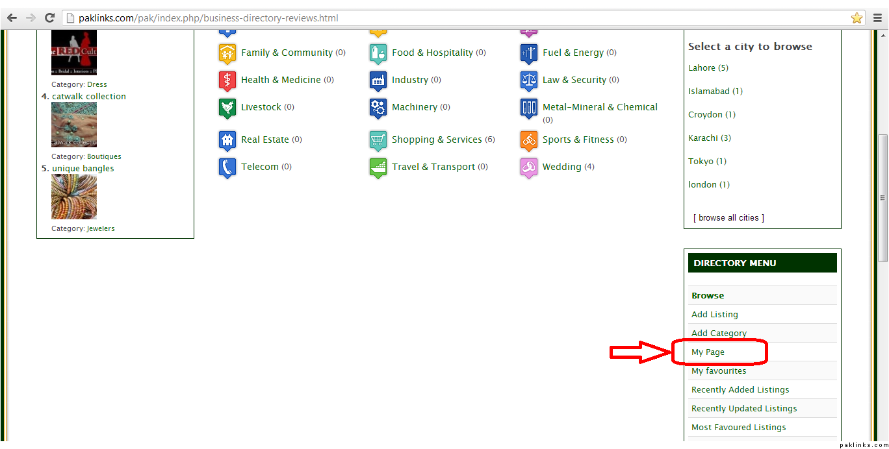889x449 pixels.
Task: Click the Livestock rooster icon
Action: (227, 108)
